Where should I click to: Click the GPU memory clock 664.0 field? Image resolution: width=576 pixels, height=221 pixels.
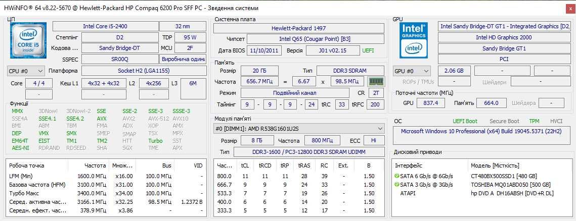point(491,103)
